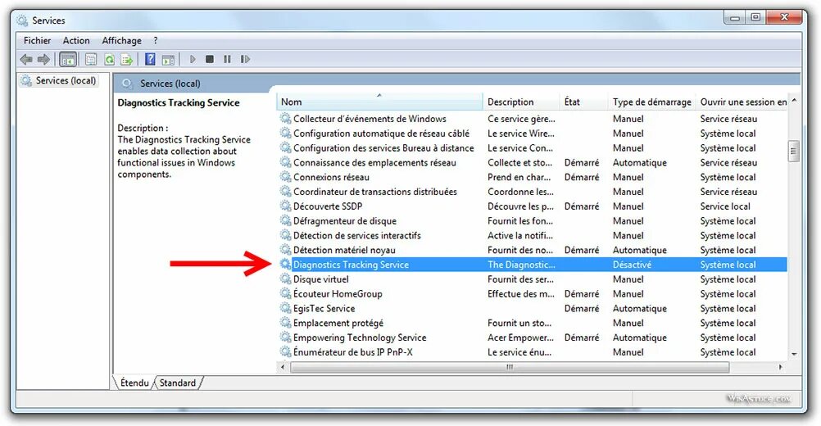Screen dimensions: 821x426
Task: Select Détection de services interactifs
Action: [x=356, y=235]
